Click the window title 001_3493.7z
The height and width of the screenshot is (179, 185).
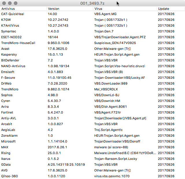[x=92, y=3]
